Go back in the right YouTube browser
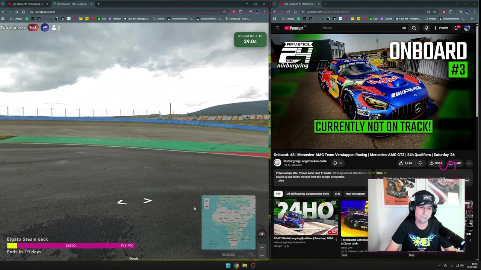Image resolution: width=481 pixels, height=270 pixels. pyautogui.click(x=275, y=12)
